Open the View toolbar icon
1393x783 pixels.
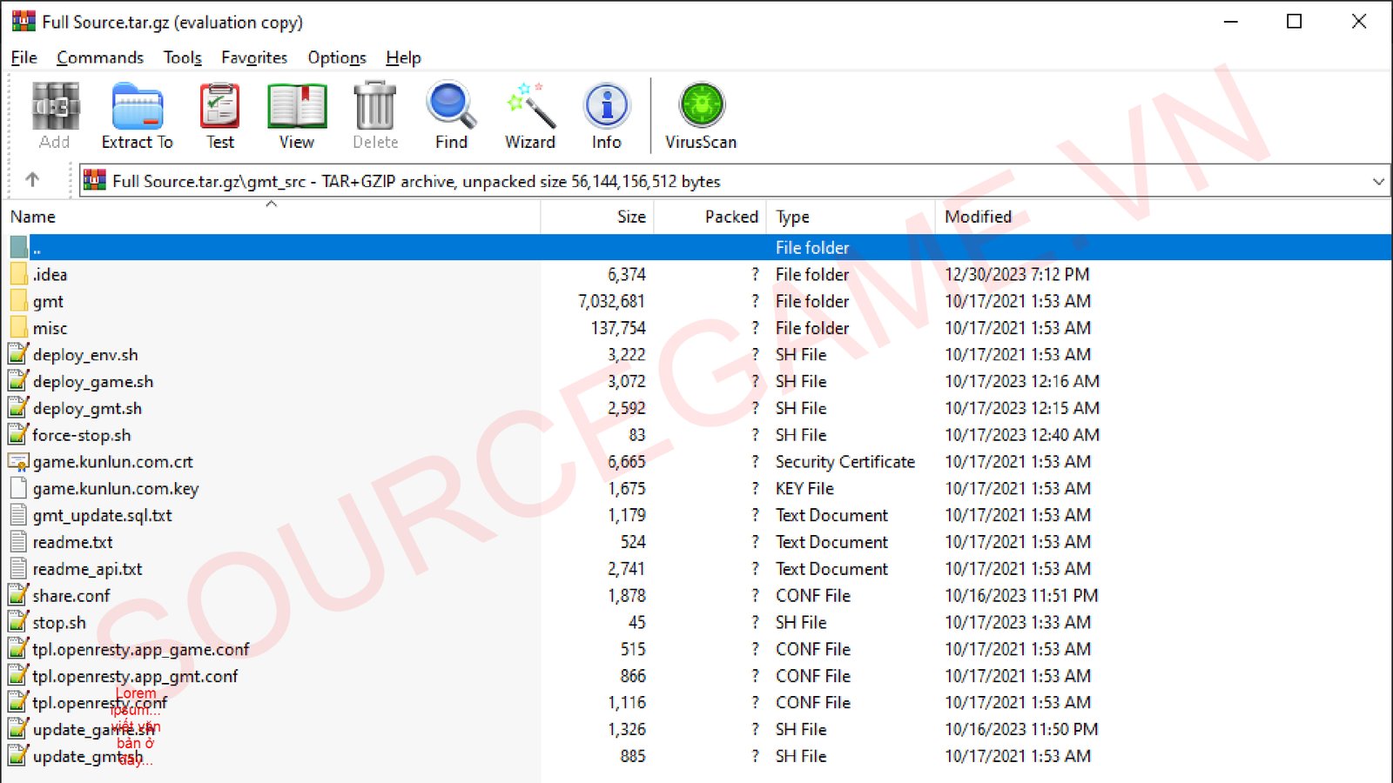click(296, 116)
